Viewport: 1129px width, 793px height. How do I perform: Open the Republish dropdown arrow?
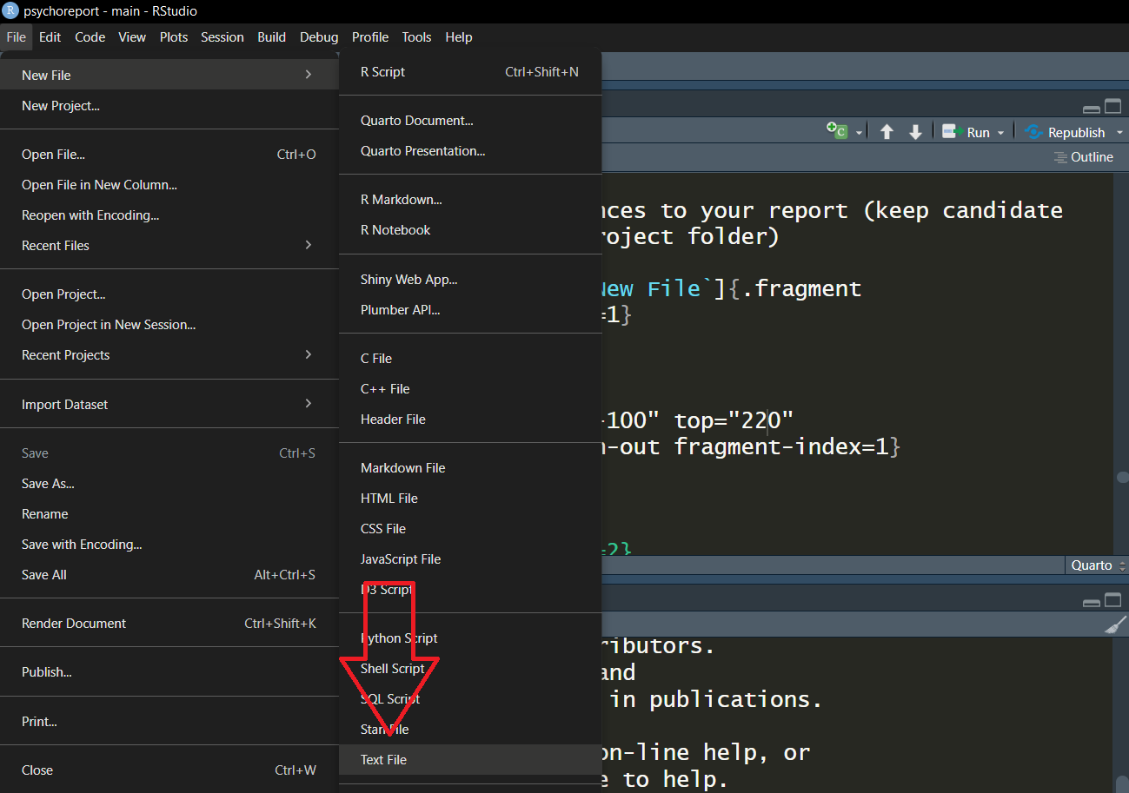1119,133
